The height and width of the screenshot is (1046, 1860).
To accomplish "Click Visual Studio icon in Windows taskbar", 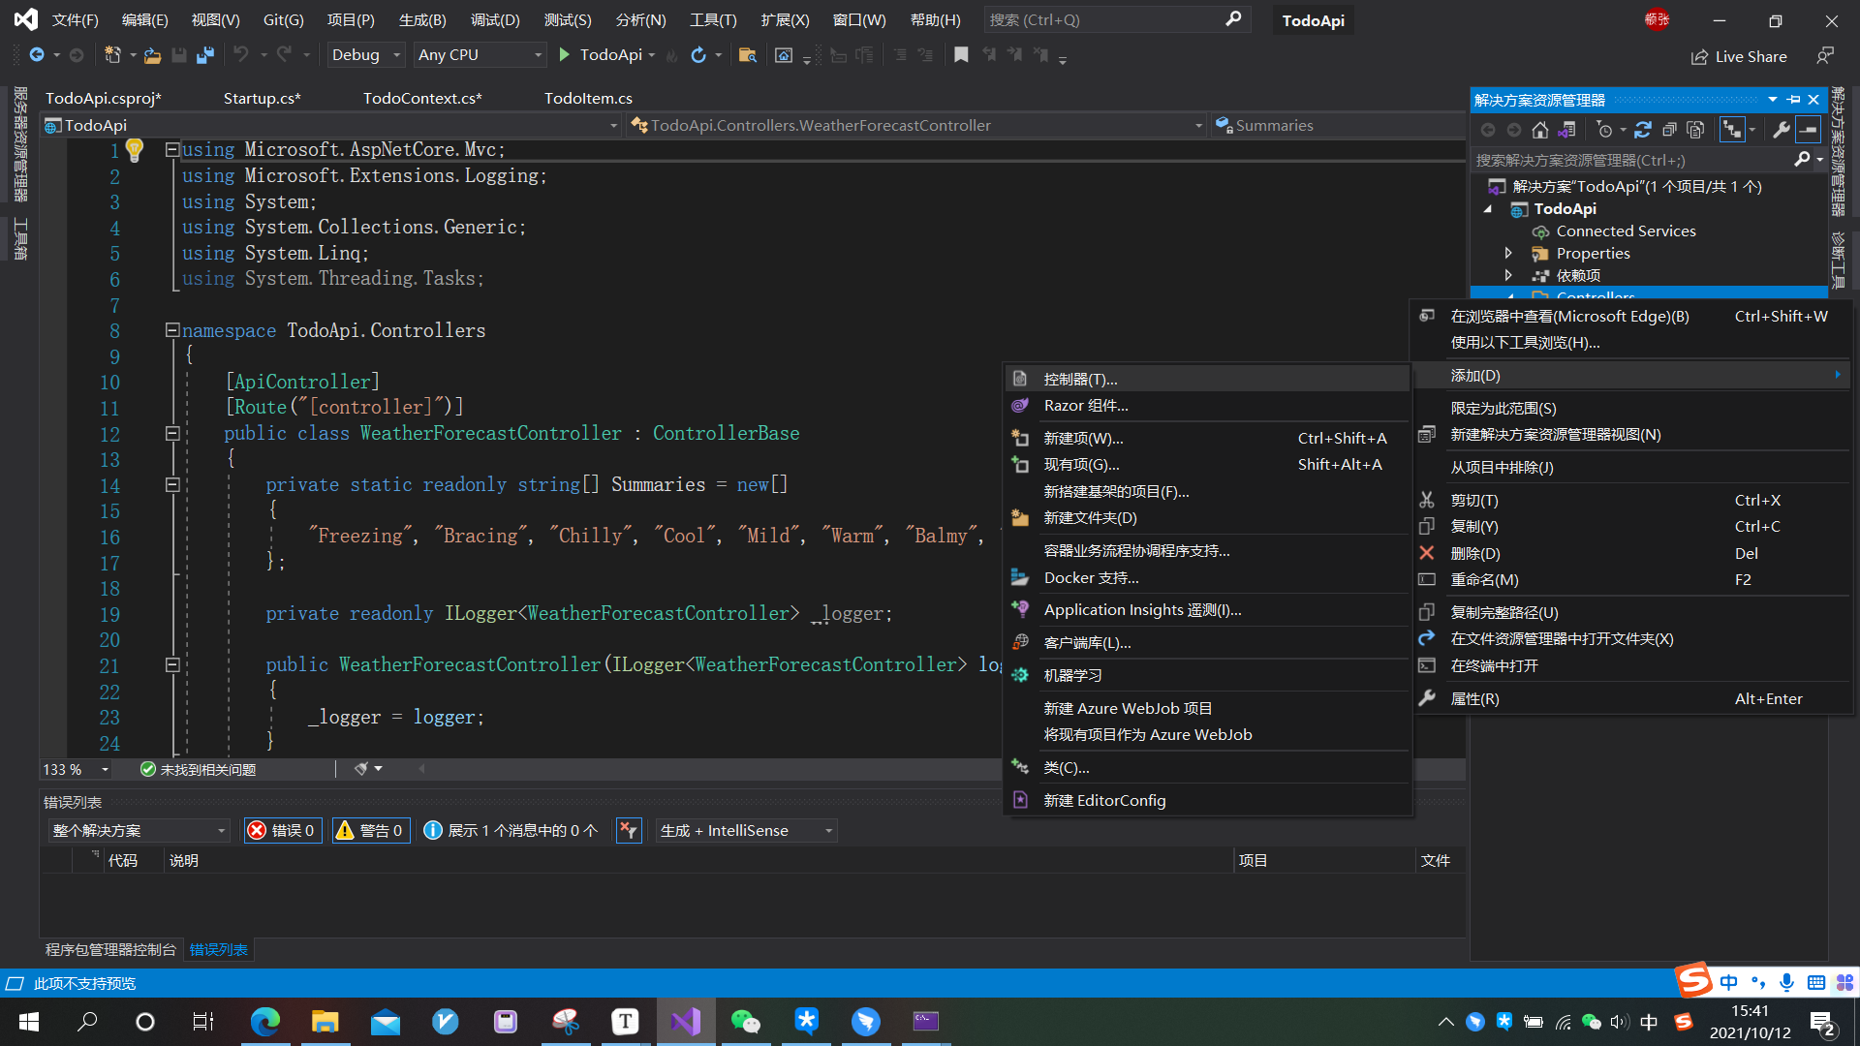I will click(686, 1021).
